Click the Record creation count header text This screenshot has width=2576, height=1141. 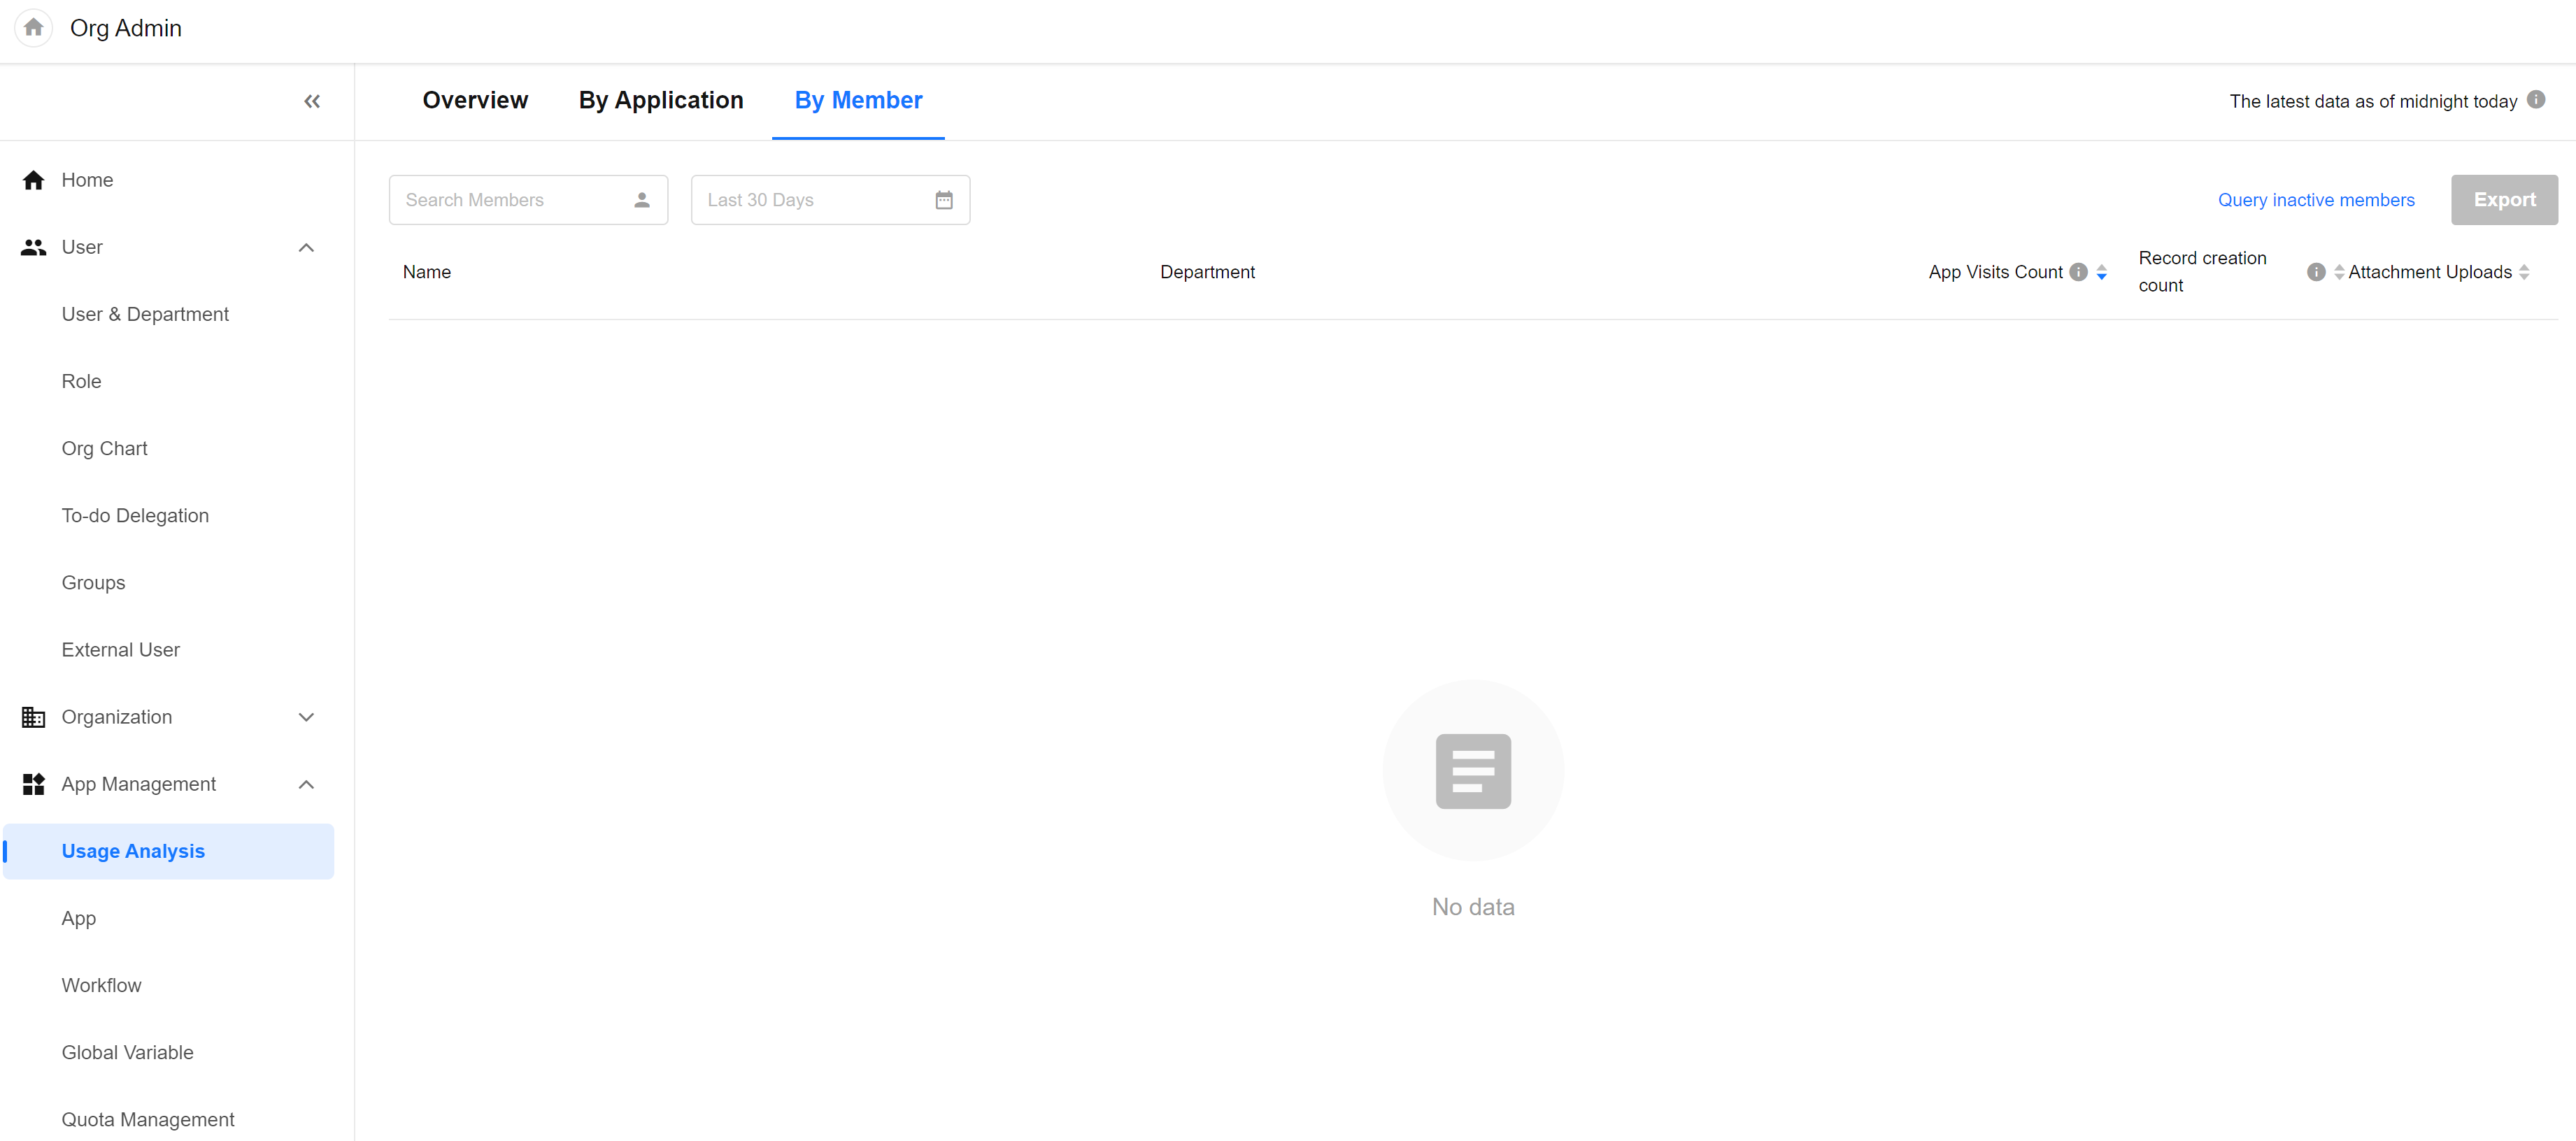pyautogui.click(x=2202, y=272)
